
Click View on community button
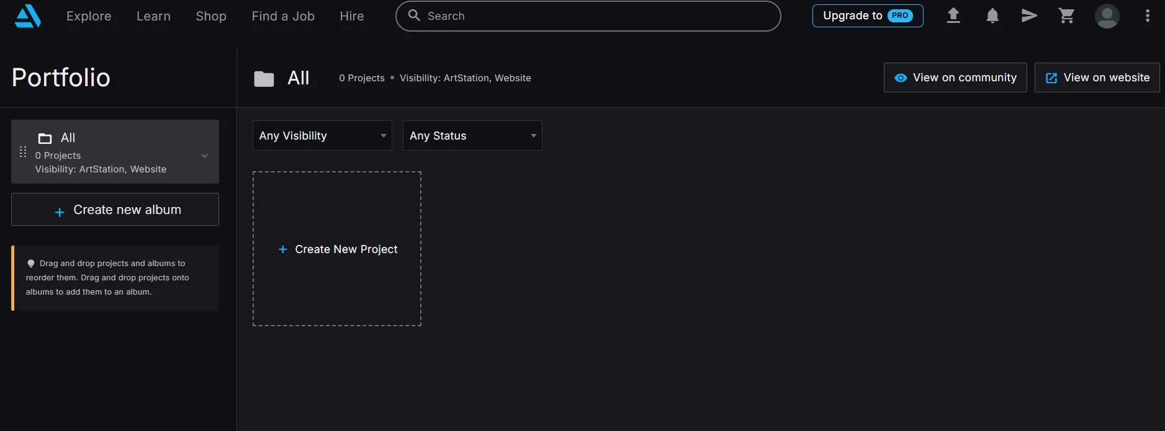(955, 78)
